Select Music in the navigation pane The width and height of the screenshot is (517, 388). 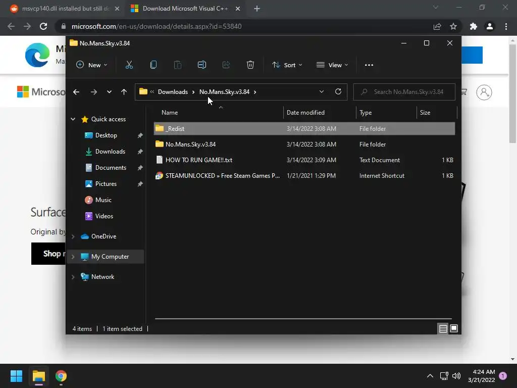(x=103, y=200)
